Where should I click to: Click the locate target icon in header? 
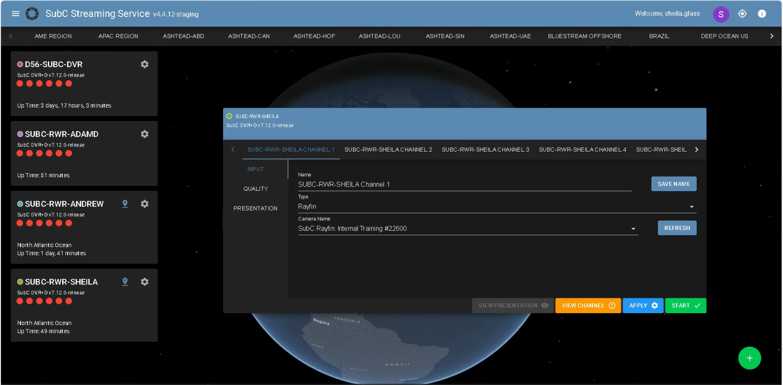pos(742,14)
